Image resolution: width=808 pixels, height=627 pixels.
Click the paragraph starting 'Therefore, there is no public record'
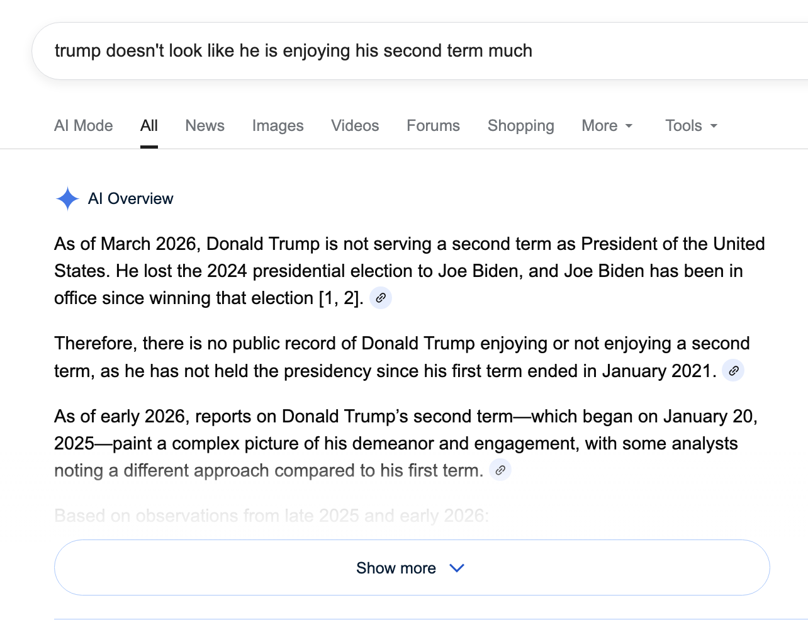(402, 357)
